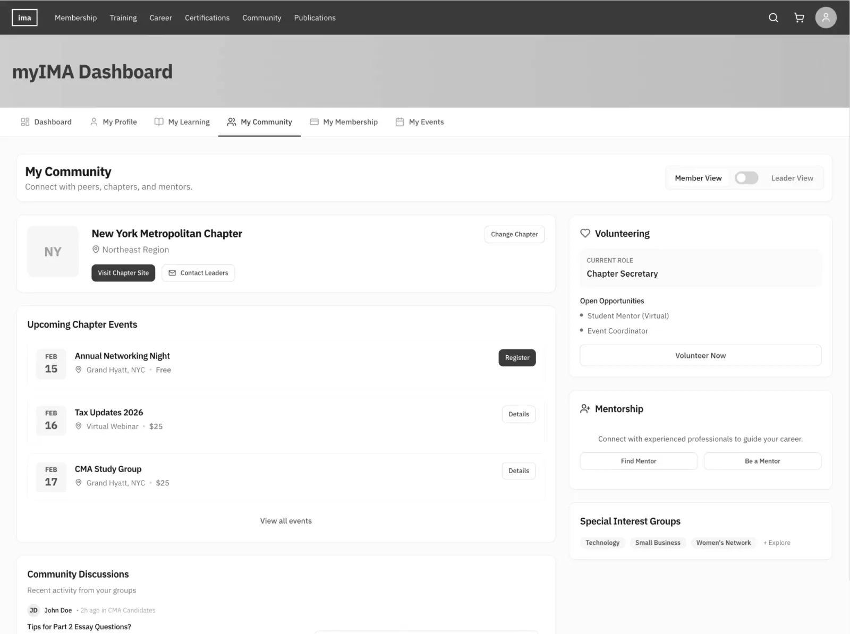Select the Women's Network group tag

pos(724,543)
